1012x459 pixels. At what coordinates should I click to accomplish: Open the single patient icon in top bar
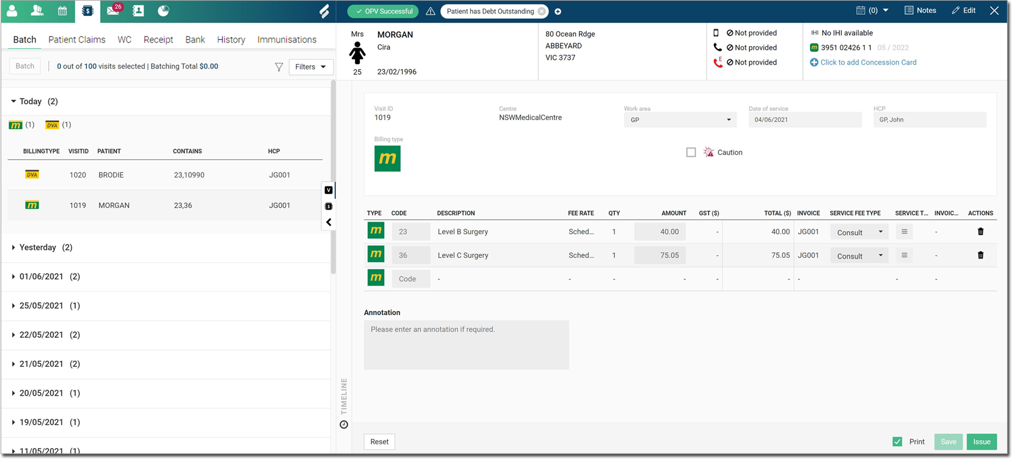(x=12, y=11)
